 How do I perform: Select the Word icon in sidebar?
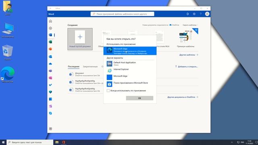50,35
